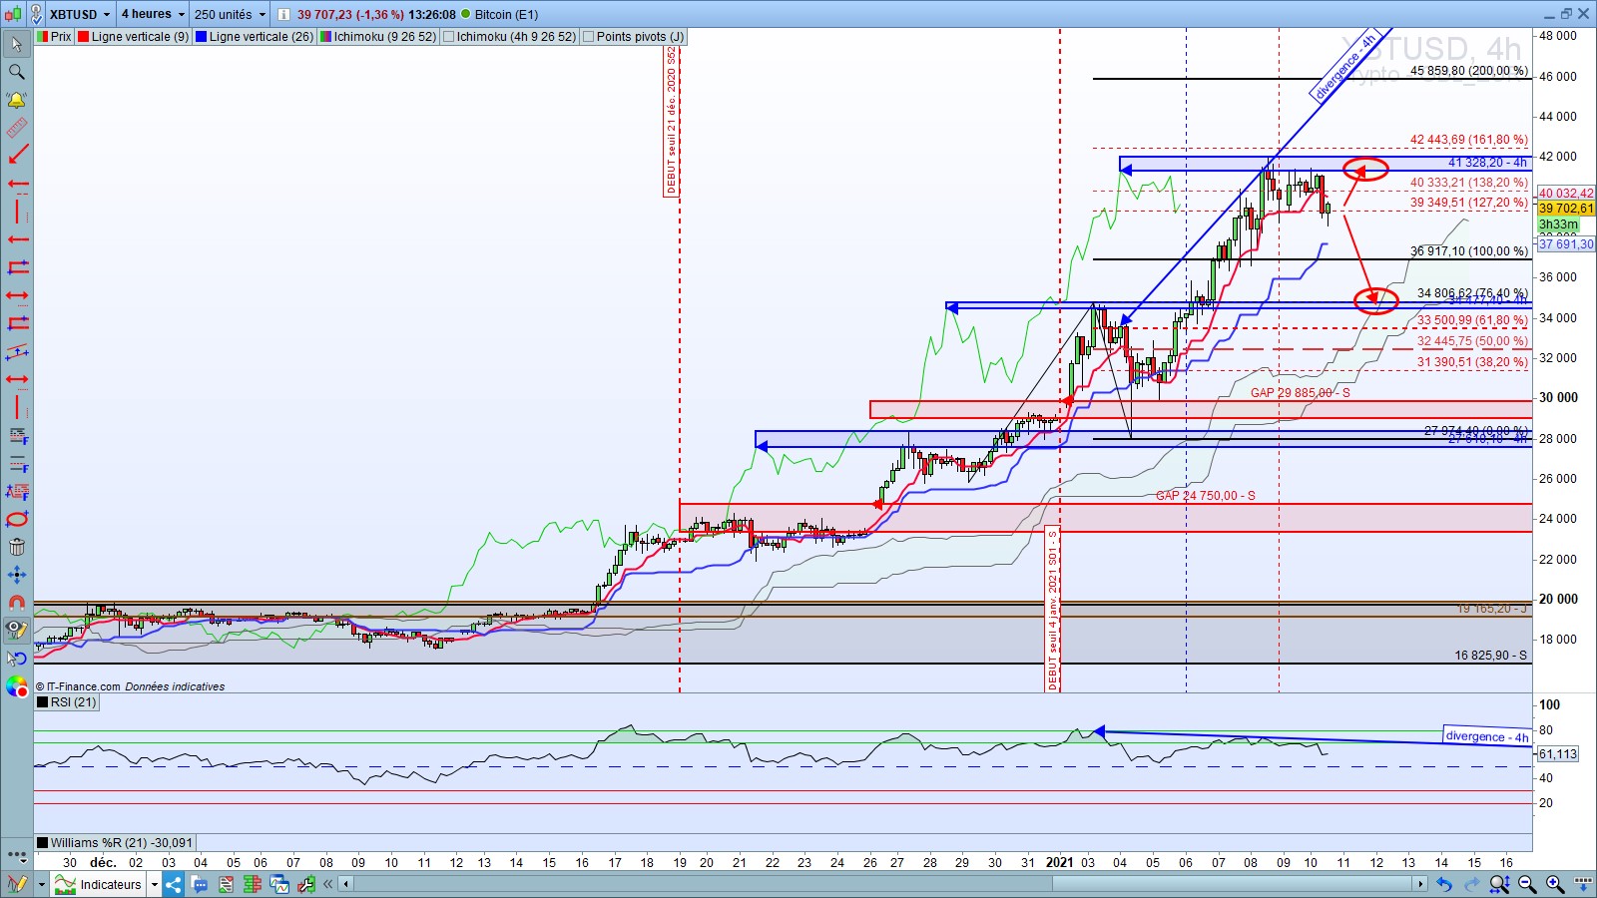Viewport: 1597px width, 898px height.
Task: Click the eye-and-pencil icon in the left toolbar
Action: tap(17, 631)
